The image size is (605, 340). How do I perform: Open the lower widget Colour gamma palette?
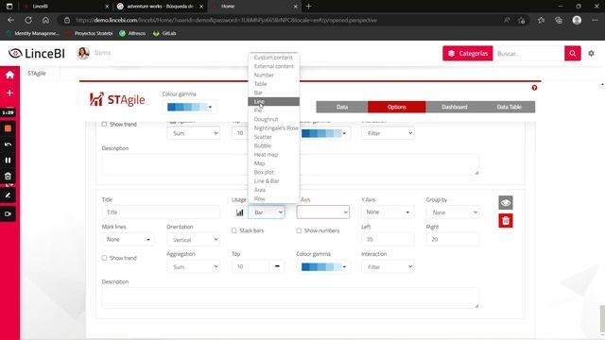[x=323, y=266]
